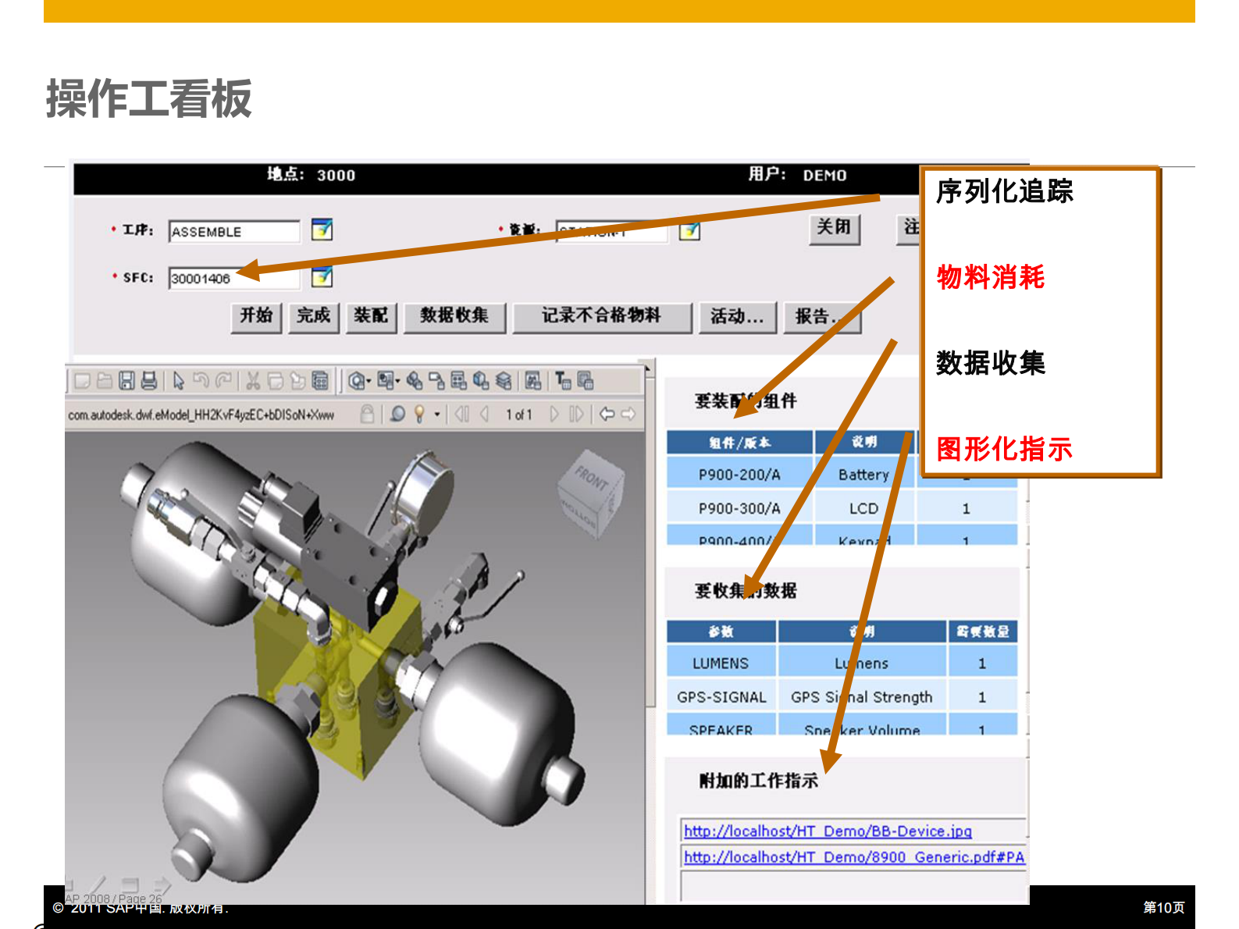Select the GPS-SIGNAL parameter cell
Viewport: 1239px width, 929px height.
(721, 697)
